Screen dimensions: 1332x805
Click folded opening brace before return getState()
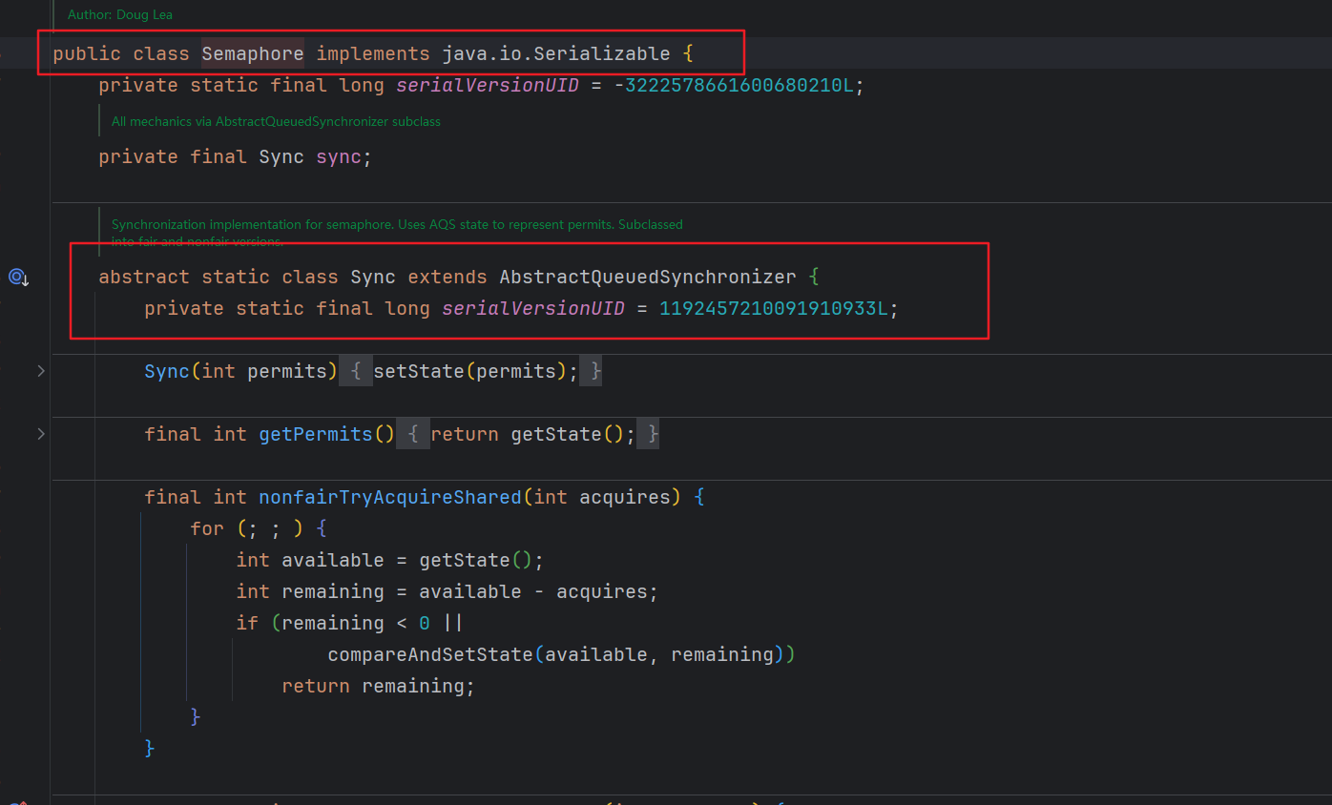[x=413, y=434]
